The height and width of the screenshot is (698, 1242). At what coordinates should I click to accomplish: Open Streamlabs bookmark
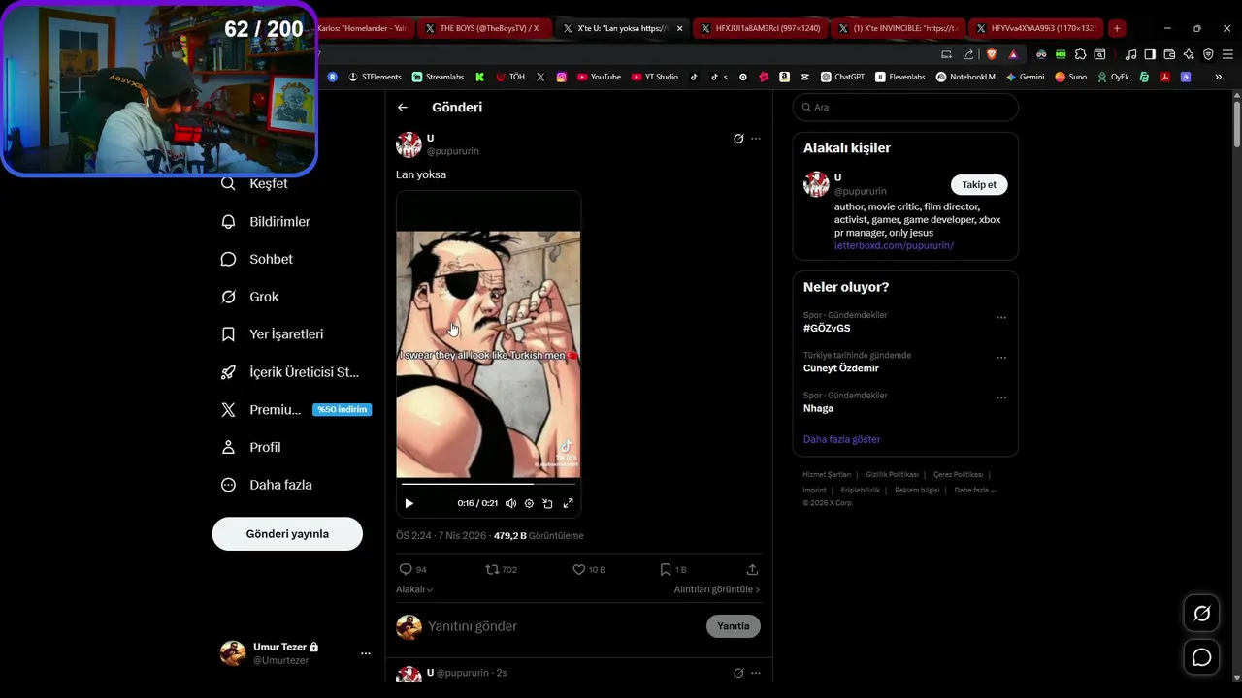tap(438, 77)
